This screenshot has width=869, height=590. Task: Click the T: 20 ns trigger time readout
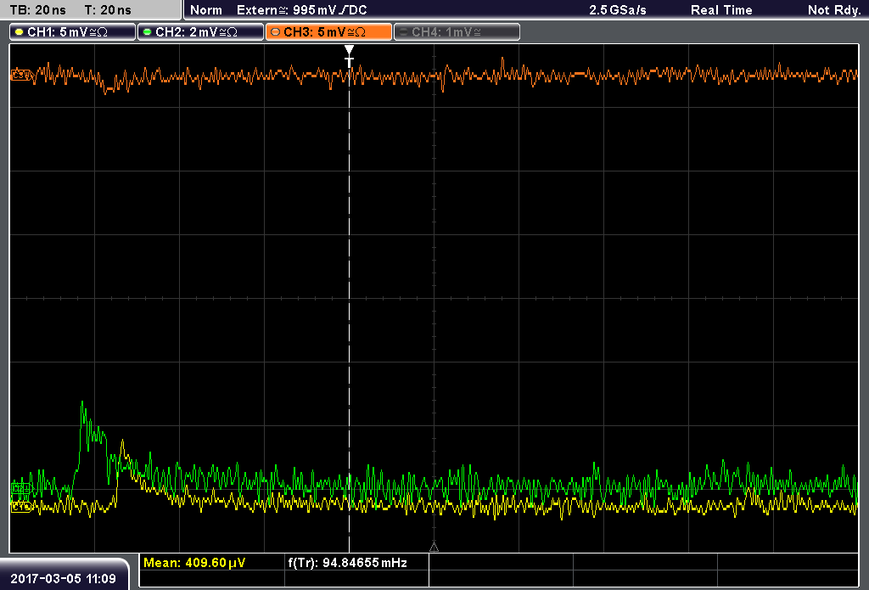(x=108, y=10)
